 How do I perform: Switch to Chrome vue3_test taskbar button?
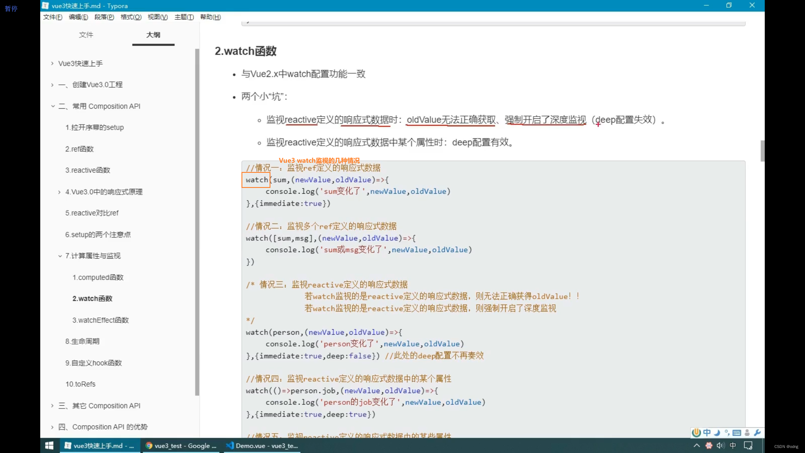point(181,445)
